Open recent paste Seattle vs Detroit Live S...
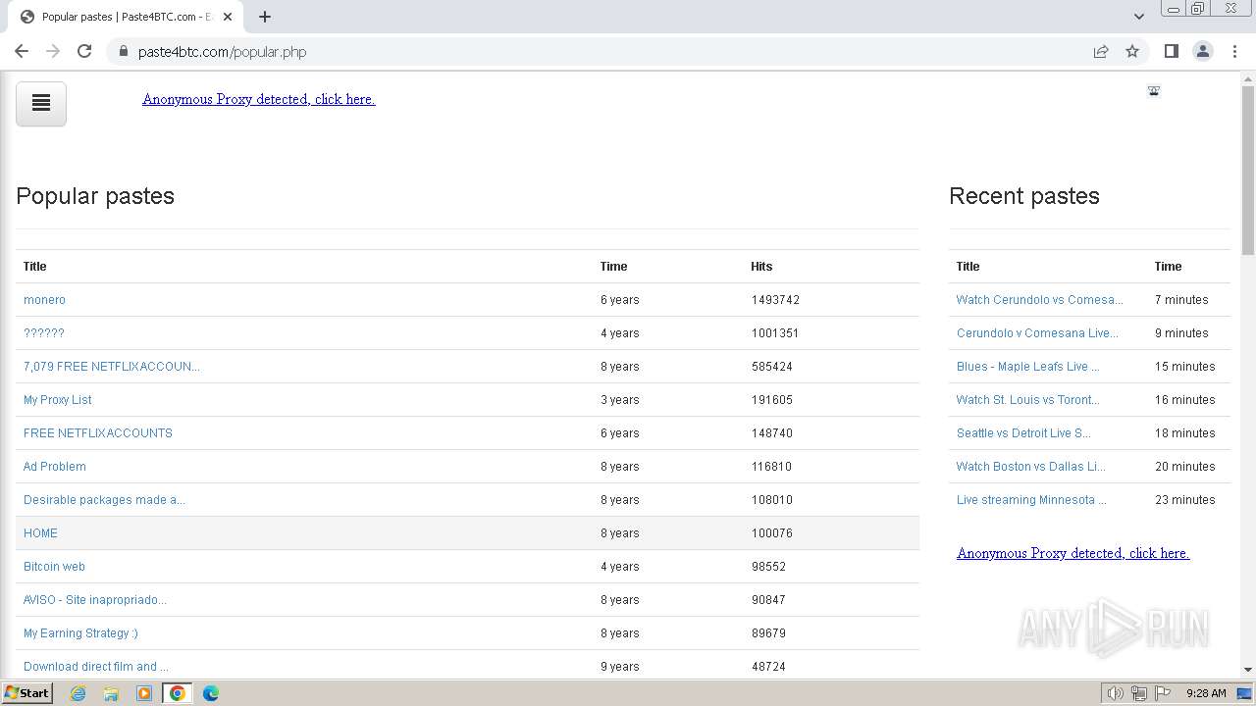1256x706 pixels. [x=1023, y=433]
